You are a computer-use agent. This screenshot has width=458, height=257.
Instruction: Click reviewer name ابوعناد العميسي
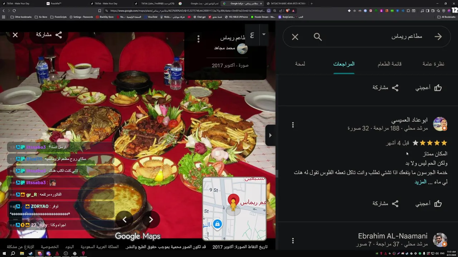pos(409,120)
